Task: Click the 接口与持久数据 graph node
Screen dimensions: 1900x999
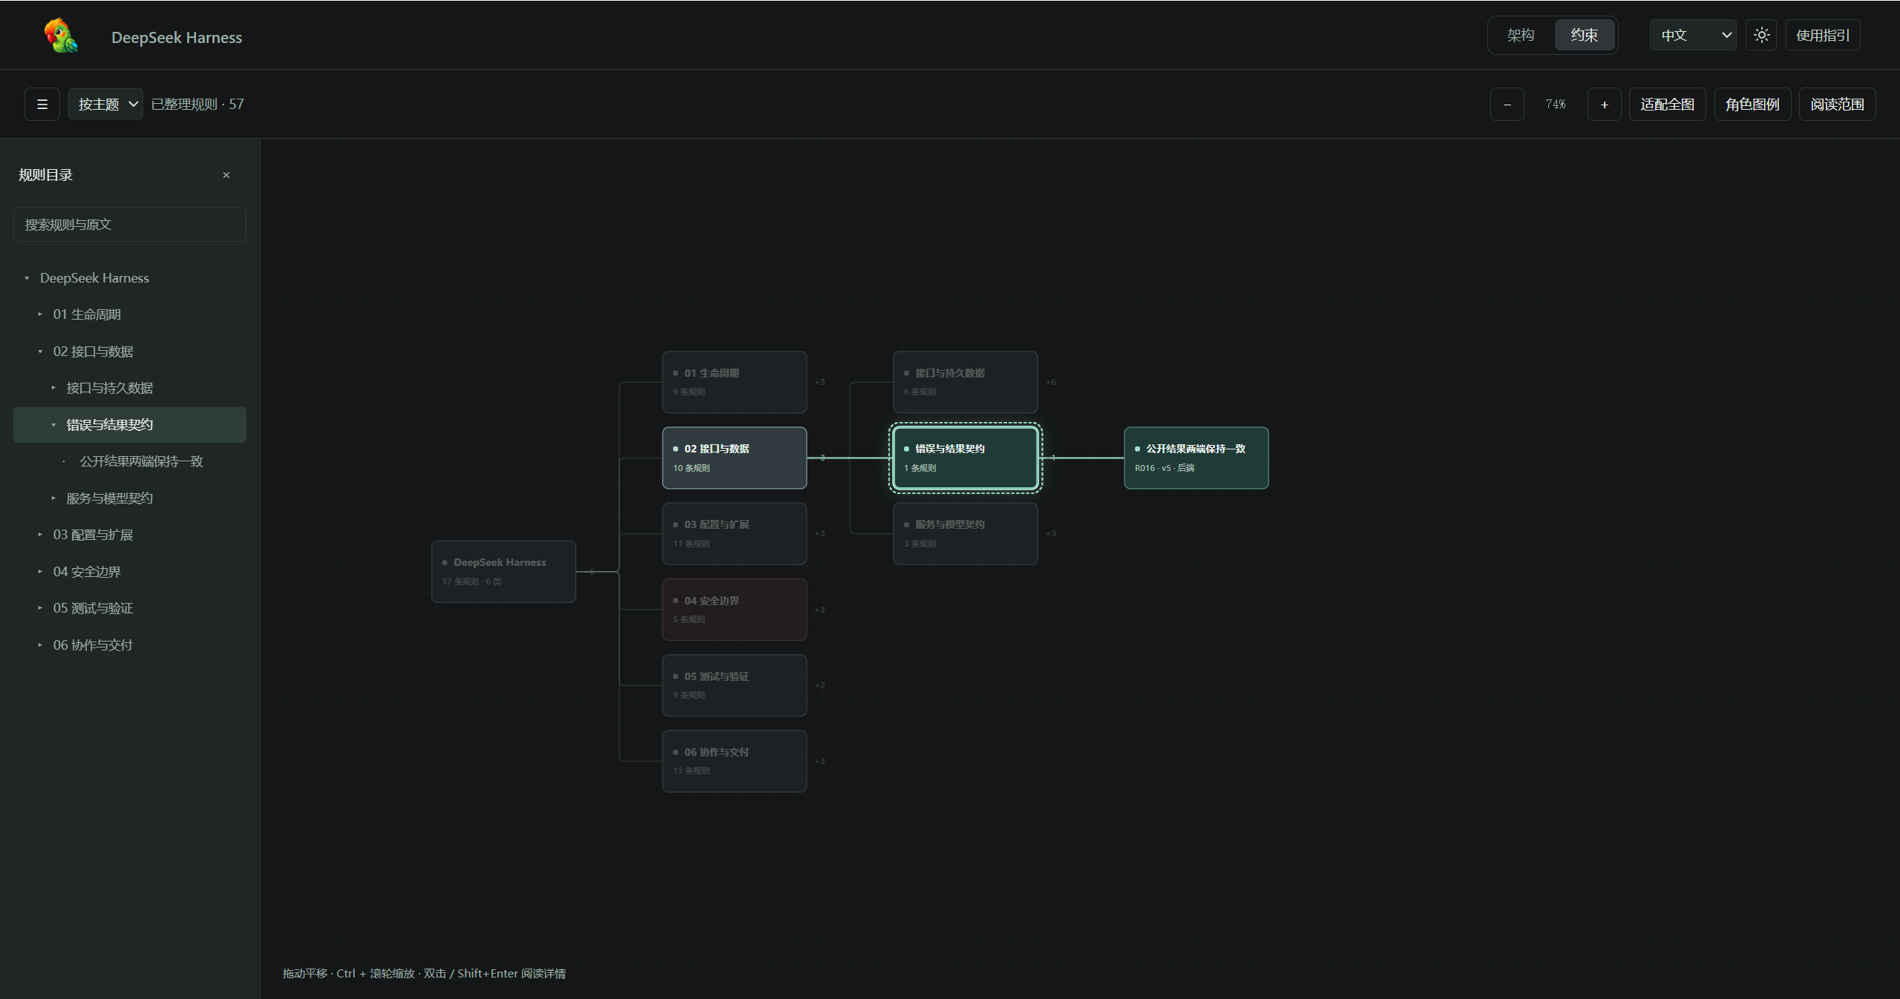Action: coord(966,382)
